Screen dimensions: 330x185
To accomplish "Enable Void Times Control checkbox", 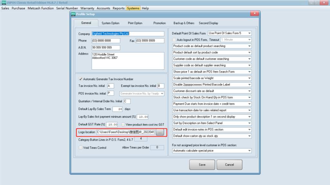I will point(80,148).
